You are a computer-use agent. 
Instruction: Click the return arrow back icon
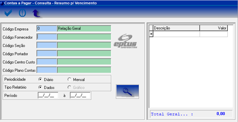(x=36, y=13)
